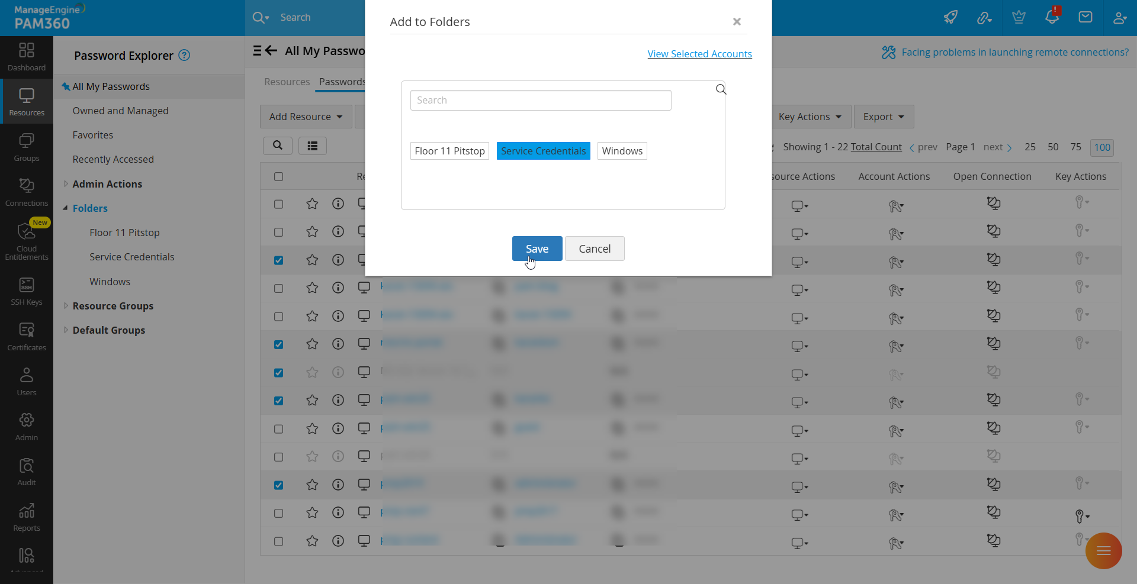Click the crown icon in header
The image size is (1137, 584).
pos(1019,17)
